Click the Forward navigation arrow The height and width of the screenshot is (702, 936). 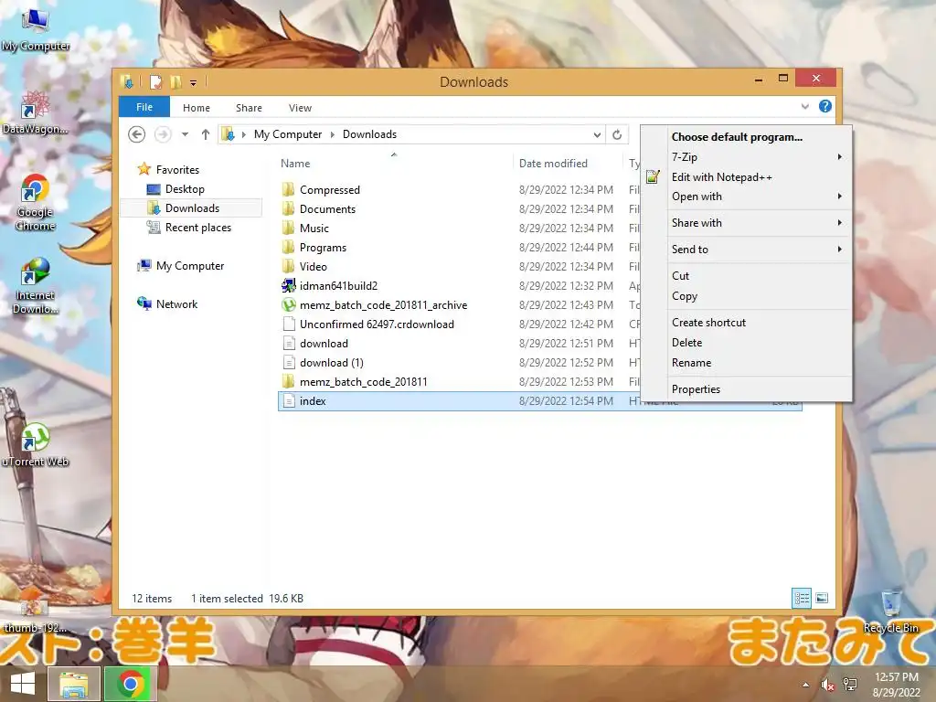163,134
